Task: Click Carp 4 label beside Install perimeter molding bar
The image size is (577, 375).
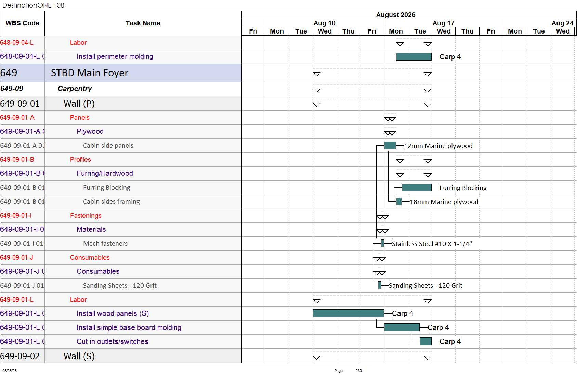Action: pyautogui.click(x=450, y=57)
